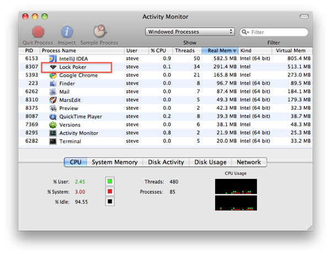Sort by the User column header
Screen dimensions: 331x256
136,51
